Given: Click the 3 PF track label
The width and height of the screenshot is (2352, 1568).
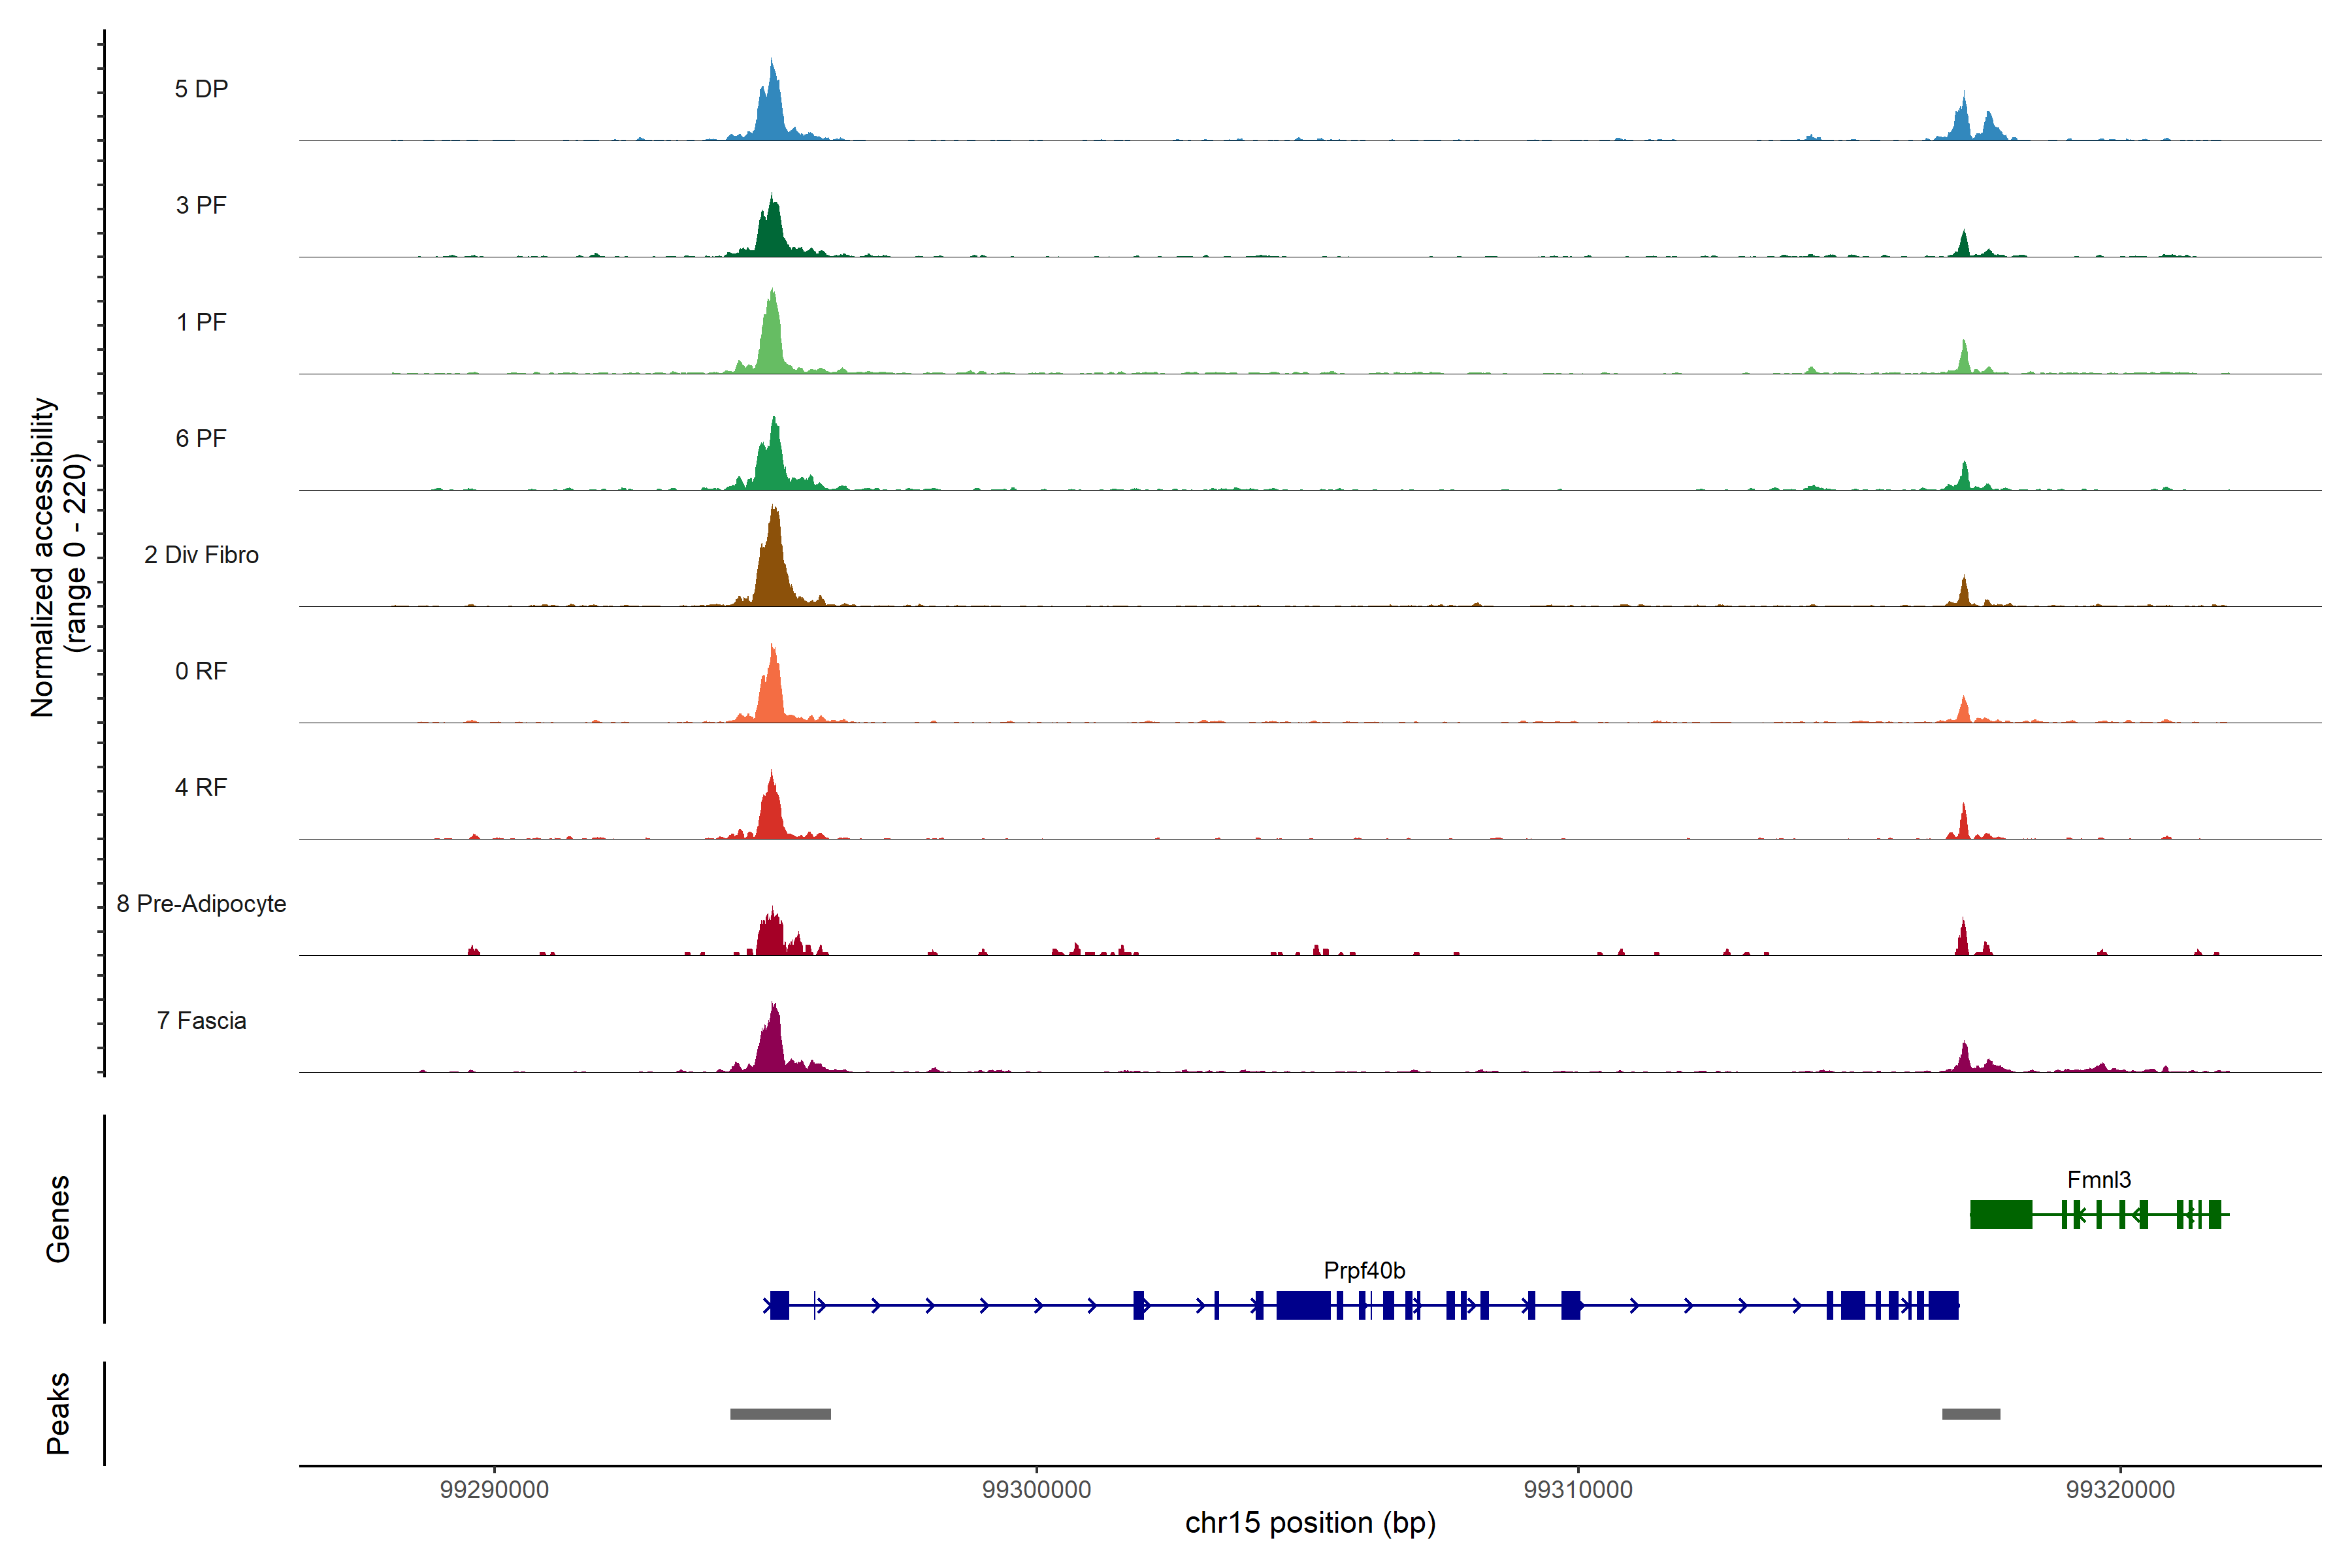Looking at the screenshot, I should (201, 205).
